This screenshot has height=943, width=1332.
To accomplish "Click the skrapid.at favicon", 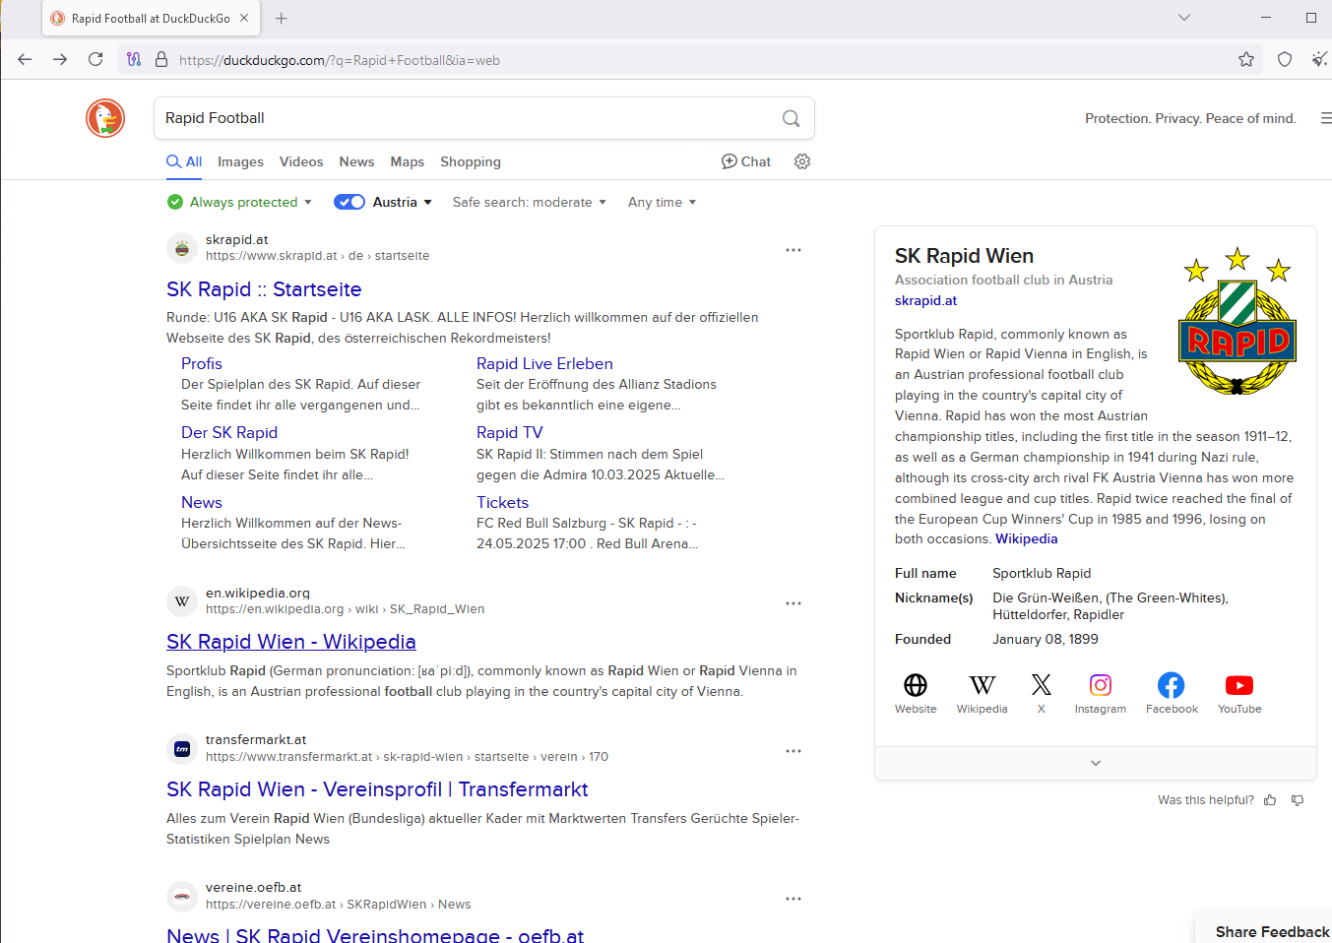I will [x=182, y=248].
